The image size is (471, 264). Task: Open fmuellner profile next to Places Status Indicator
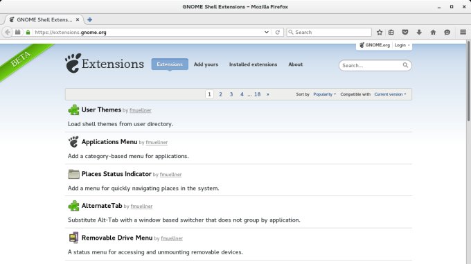coord(170,175)
